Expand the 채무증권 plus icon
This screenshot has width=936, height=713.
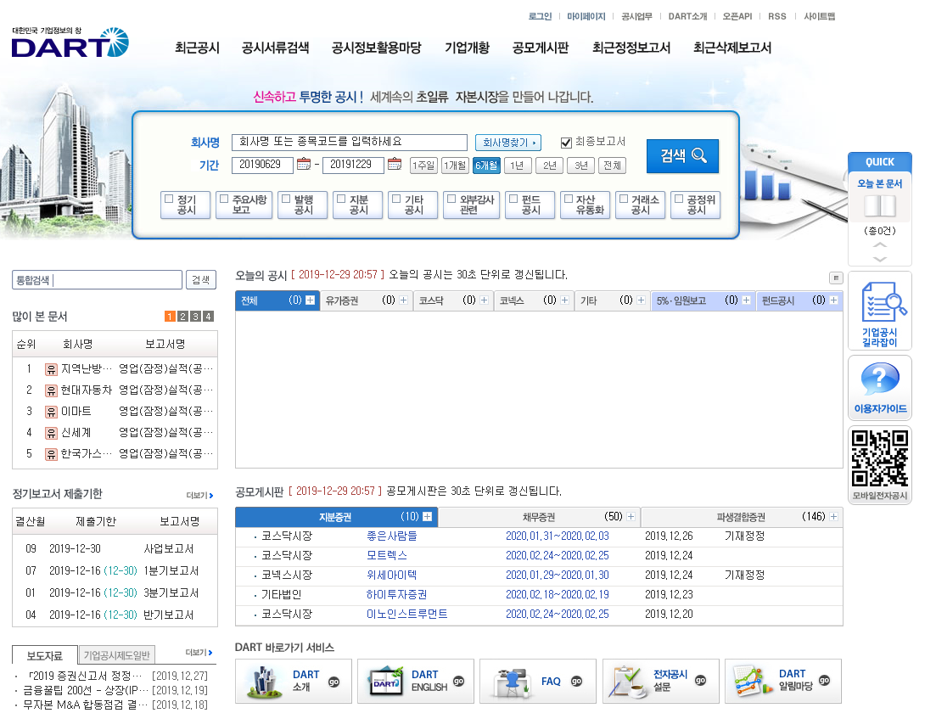click(631, 517)
